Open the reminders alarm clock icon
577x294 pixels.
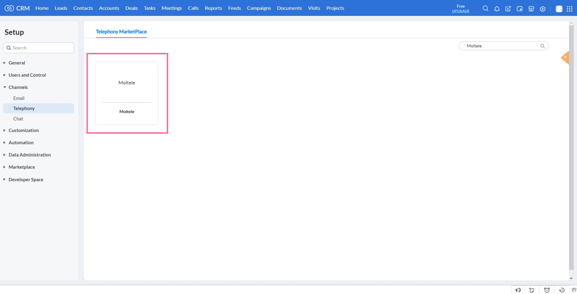point(547,290)
